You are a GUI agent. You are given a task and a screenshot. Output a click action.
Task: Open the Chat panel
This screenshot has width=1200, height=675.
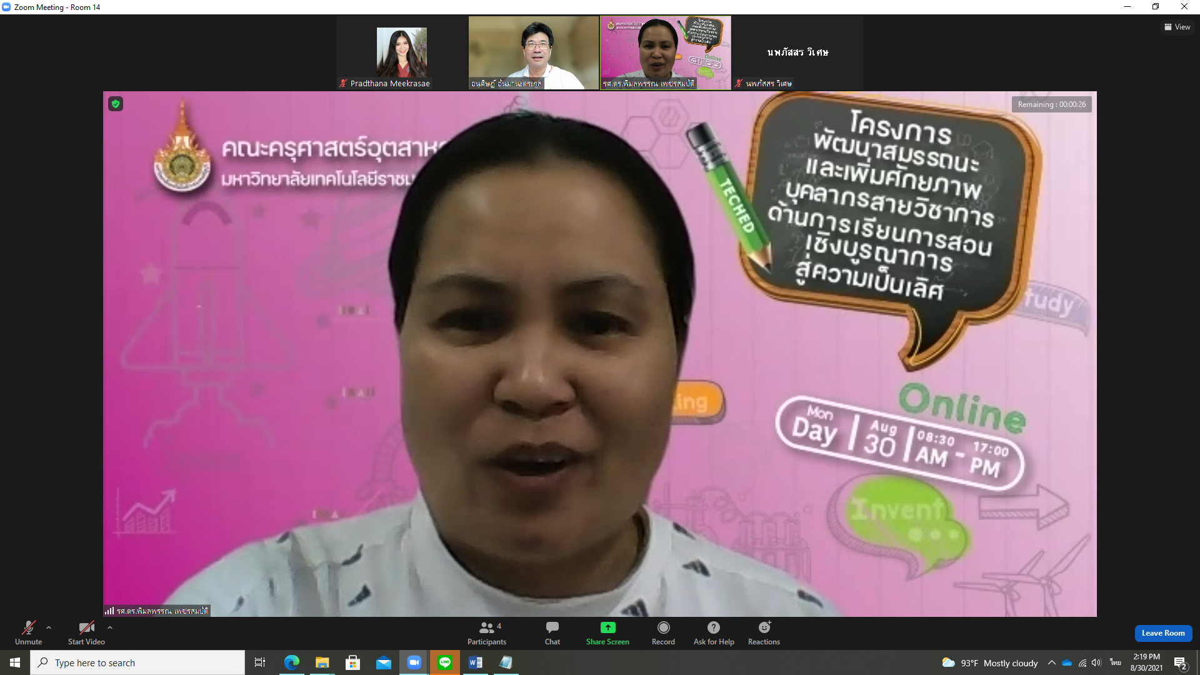[552, 632]
